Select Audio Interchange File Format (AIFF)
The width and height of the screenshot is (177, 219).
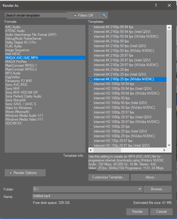(45, 35)
